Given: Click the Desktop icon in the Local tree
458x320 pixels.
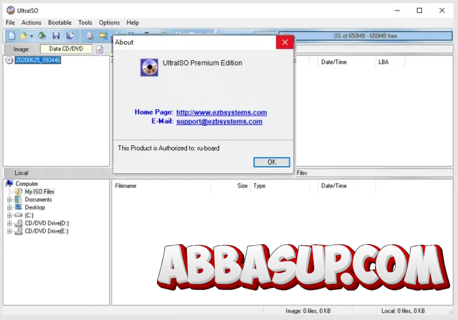Looking at the screenshot, I should click(18, 207).
